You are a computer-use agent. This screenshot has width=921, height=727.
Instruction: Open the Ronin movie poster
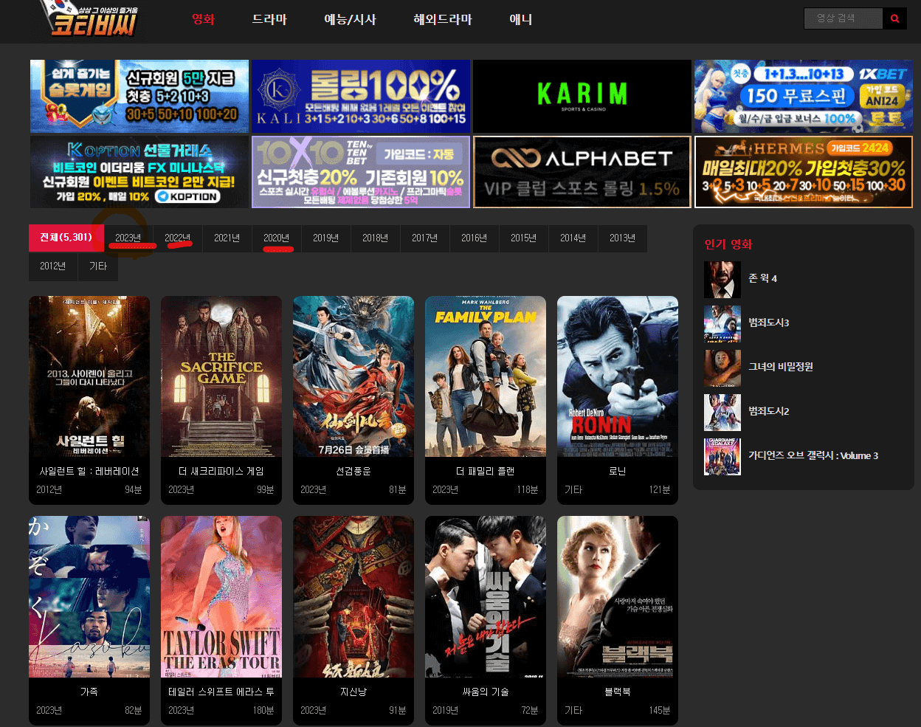pos(618,376)
